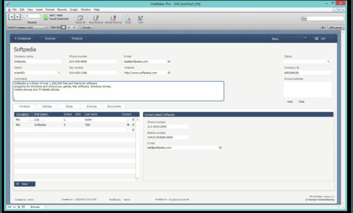Switch to the Notes tab
The width and height of the screenshot is (353, 213).
(x=69, y=106)
